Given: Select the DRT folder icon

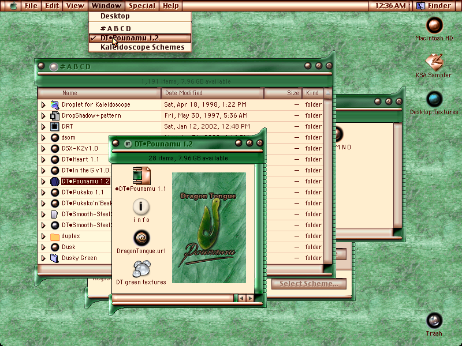Looking at the screenshot, I should [55, 126].
